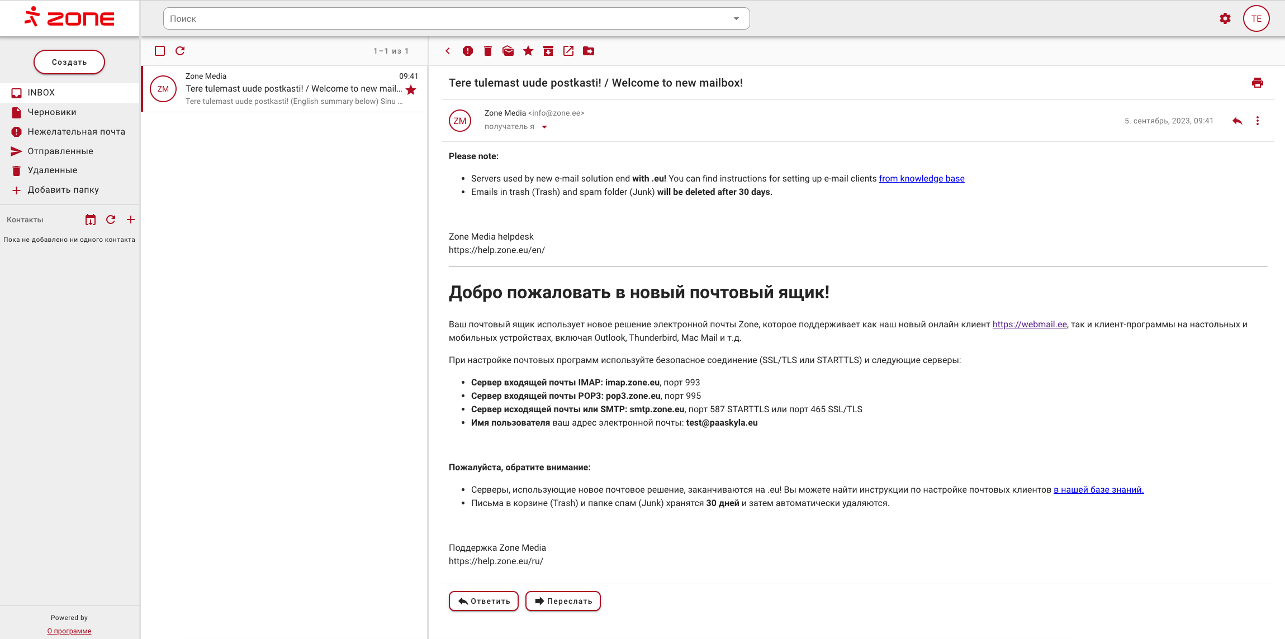Image resolution: width=1285 pixels, height=639 pixels.
Task: Open the 'from knowledge base' link
Action: 922,179
